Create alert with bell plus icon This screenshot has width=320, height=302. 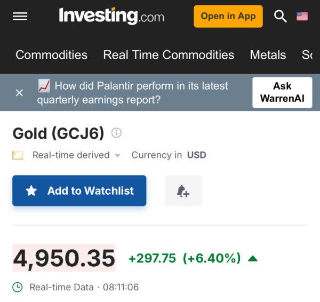(183, 190)
